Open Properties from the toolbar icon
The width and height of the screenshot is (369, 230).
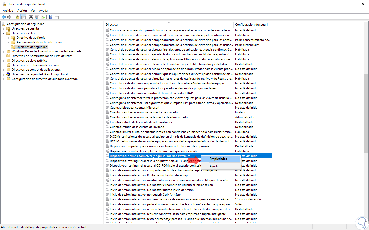[37, 17]
